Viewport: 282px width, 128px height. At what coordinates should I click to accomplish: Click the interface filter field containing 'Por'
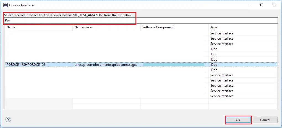point(141,20)
